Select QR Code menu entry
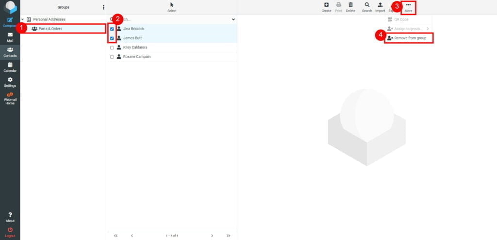This screenshot has width=497, height=240. 408,19
